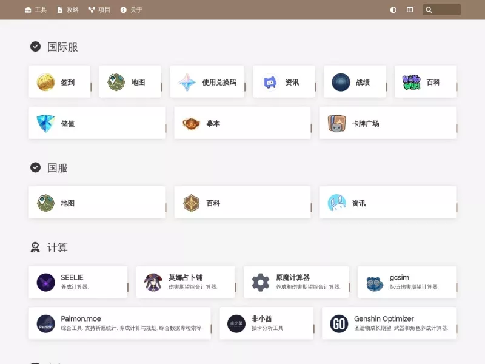This screenshot has width=485, height=364.
Task: Click the 计算 section heading
Action: [x=57, y=248]
